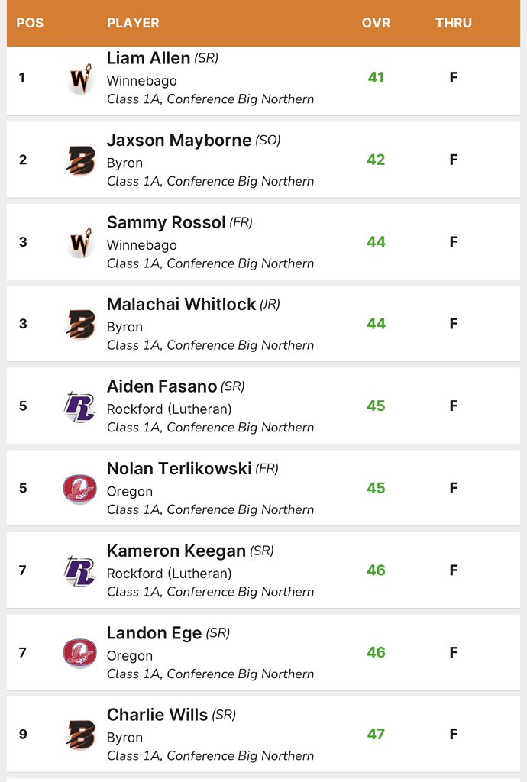
Task: Open Jaxson Mayborne's player profile
Action: point(179,141)
